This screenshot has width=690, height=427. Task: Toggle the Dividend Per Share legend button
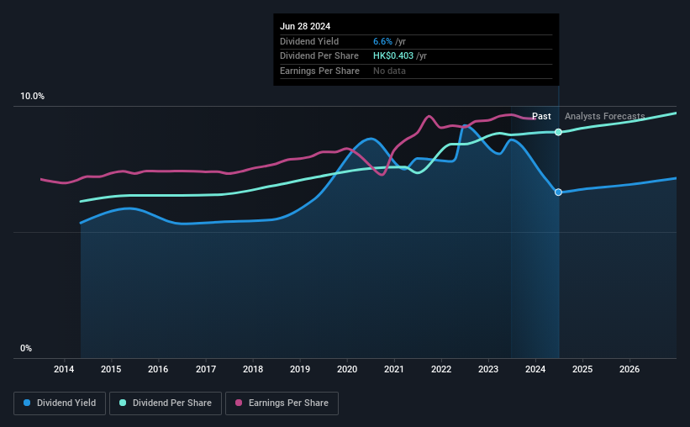point(166,403)
